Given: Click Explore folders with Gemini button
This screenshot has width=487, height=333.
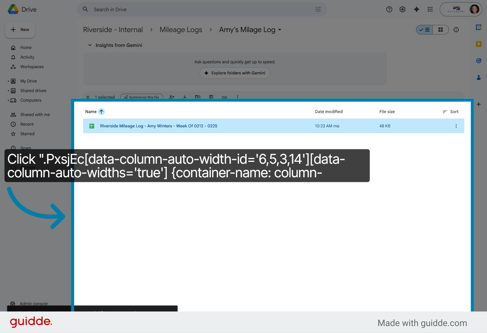Looking at the screenshot, I should point(235,73).
